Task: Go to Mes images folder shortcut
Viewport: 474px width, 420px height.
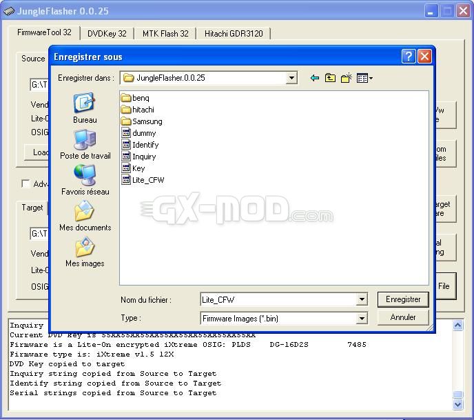Action: point(85,252)
